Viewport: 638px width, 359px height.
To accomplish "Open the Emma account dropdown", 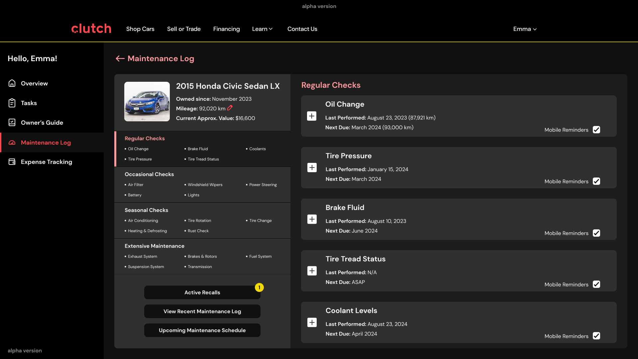I will click(525, 29).
